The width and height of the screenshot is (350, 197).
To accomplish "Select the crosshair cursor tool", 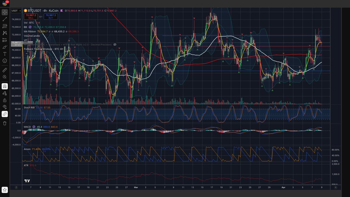I will (5, 12).
